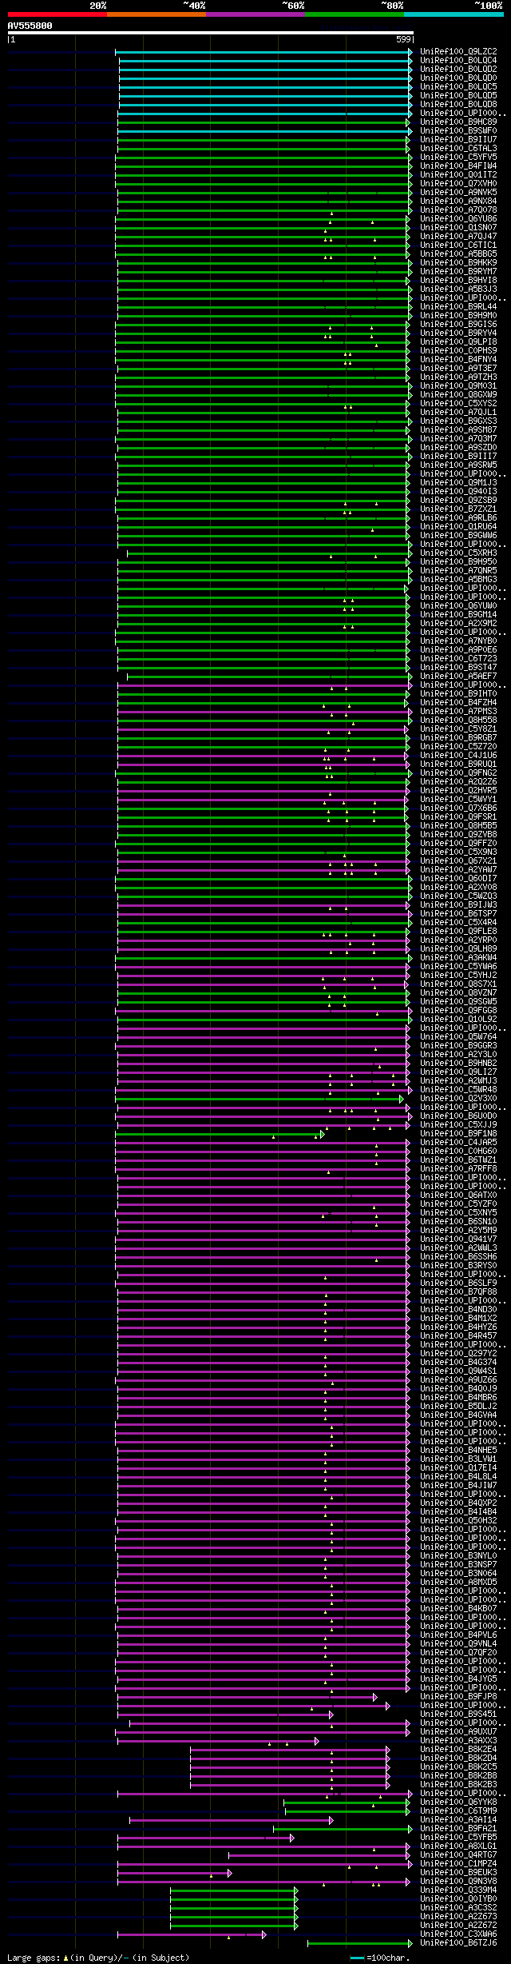Open hit UniRef100_C6TIC1
This screenshot has width=511, height=1964.
[458, 245]
